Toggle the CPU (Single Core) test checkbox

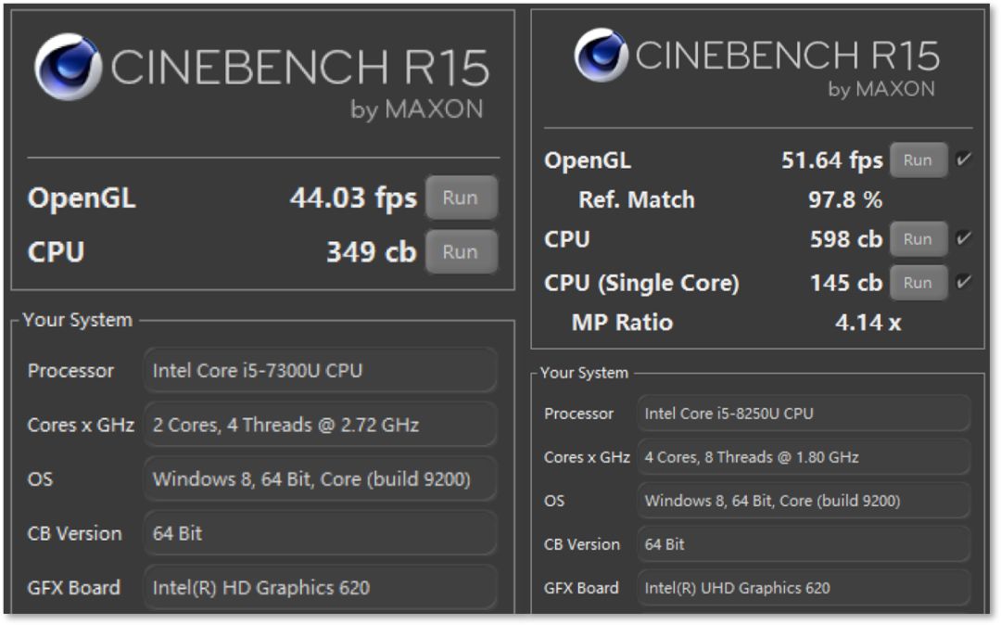[964, 283]
